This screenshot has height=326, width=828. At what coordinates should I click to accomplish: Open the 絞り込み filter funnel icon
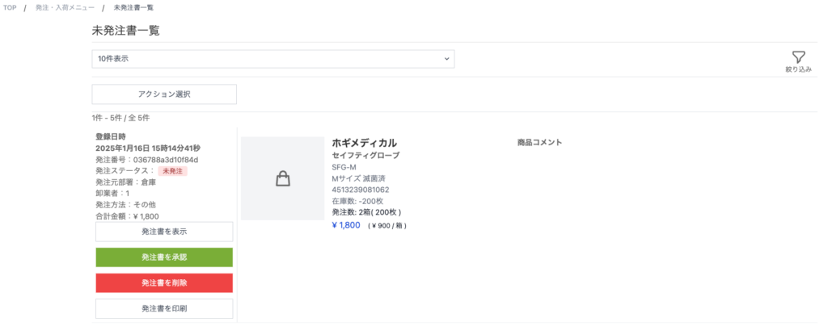pos(798,58)
